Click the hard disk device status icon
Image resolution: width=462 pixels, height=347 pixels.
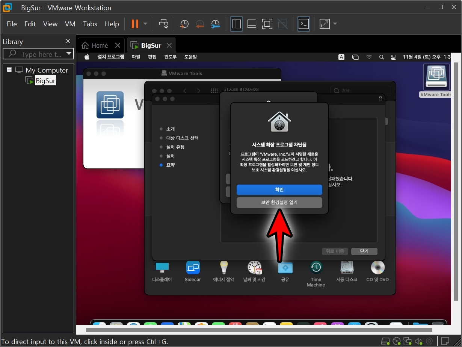click(x=385, y=341)
